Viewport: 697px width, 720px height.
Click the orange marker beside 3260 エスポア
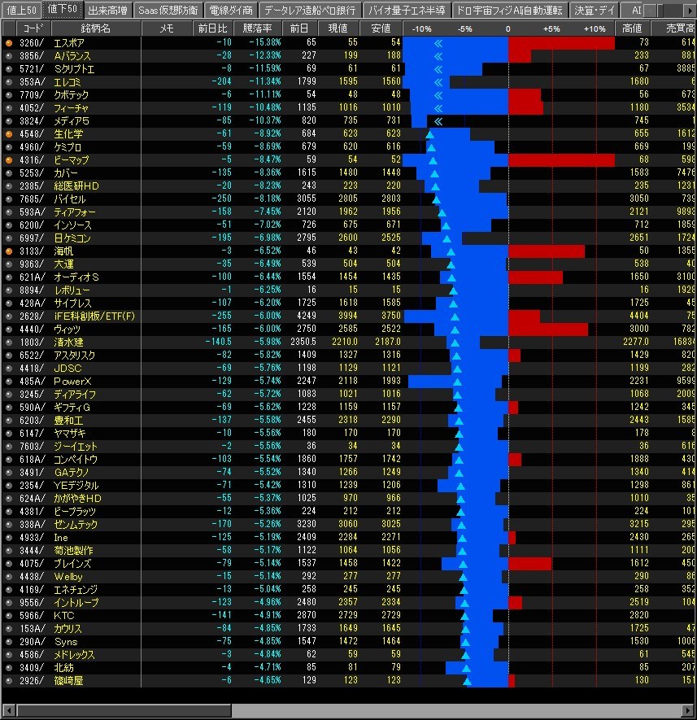[x=9, y=43]
